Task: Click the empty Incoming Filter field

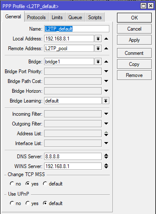Action: 73,114
